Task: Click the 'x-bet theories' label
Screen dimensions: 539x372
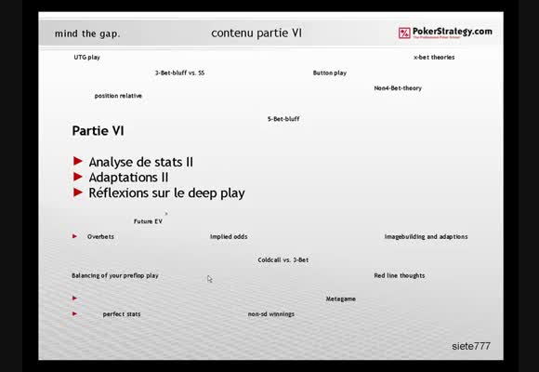Action: 434,57
